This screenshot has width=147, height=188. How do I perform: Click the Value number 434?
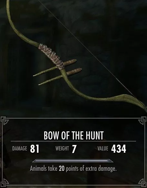pyautogui.click(x=119, y=149)
